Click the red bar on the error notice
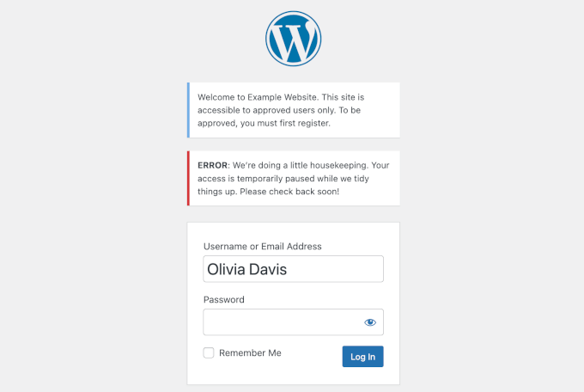 188,179
